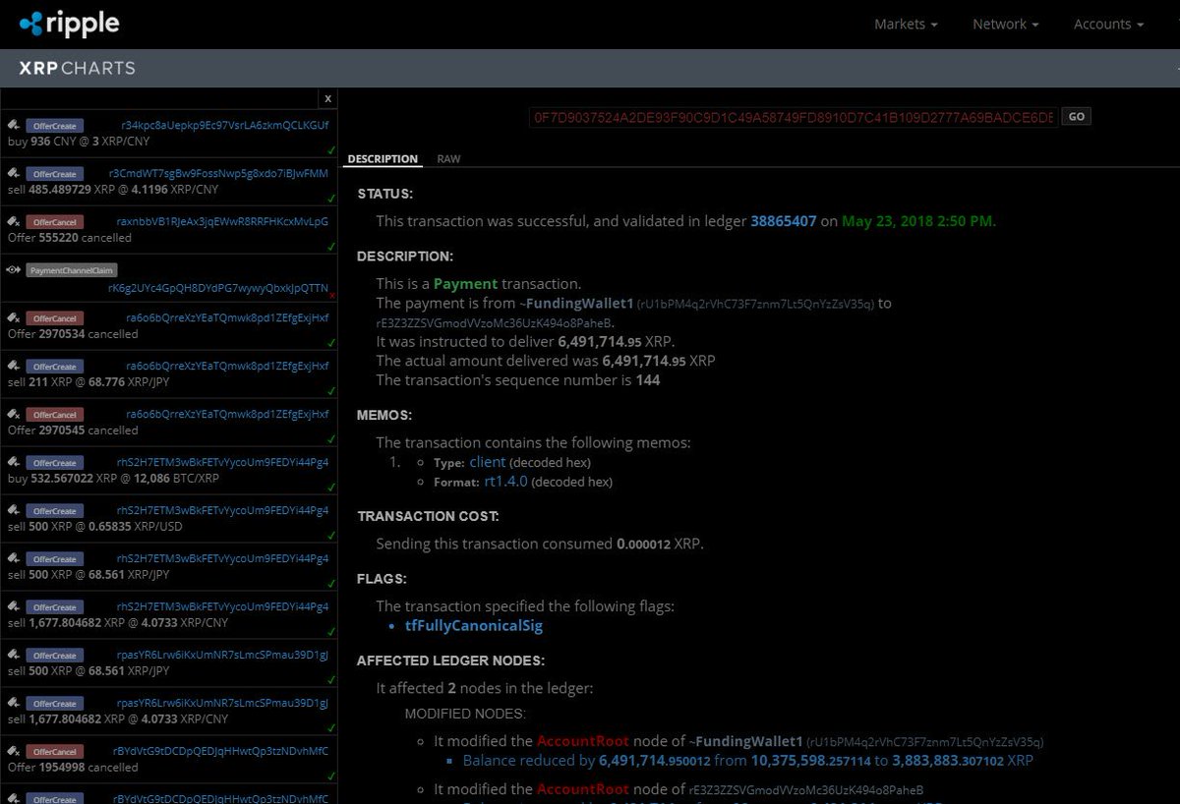Click the tag icon beside the 'buy 532.567022 XRP' offer

pyautogui.click(x=14, y=462)
